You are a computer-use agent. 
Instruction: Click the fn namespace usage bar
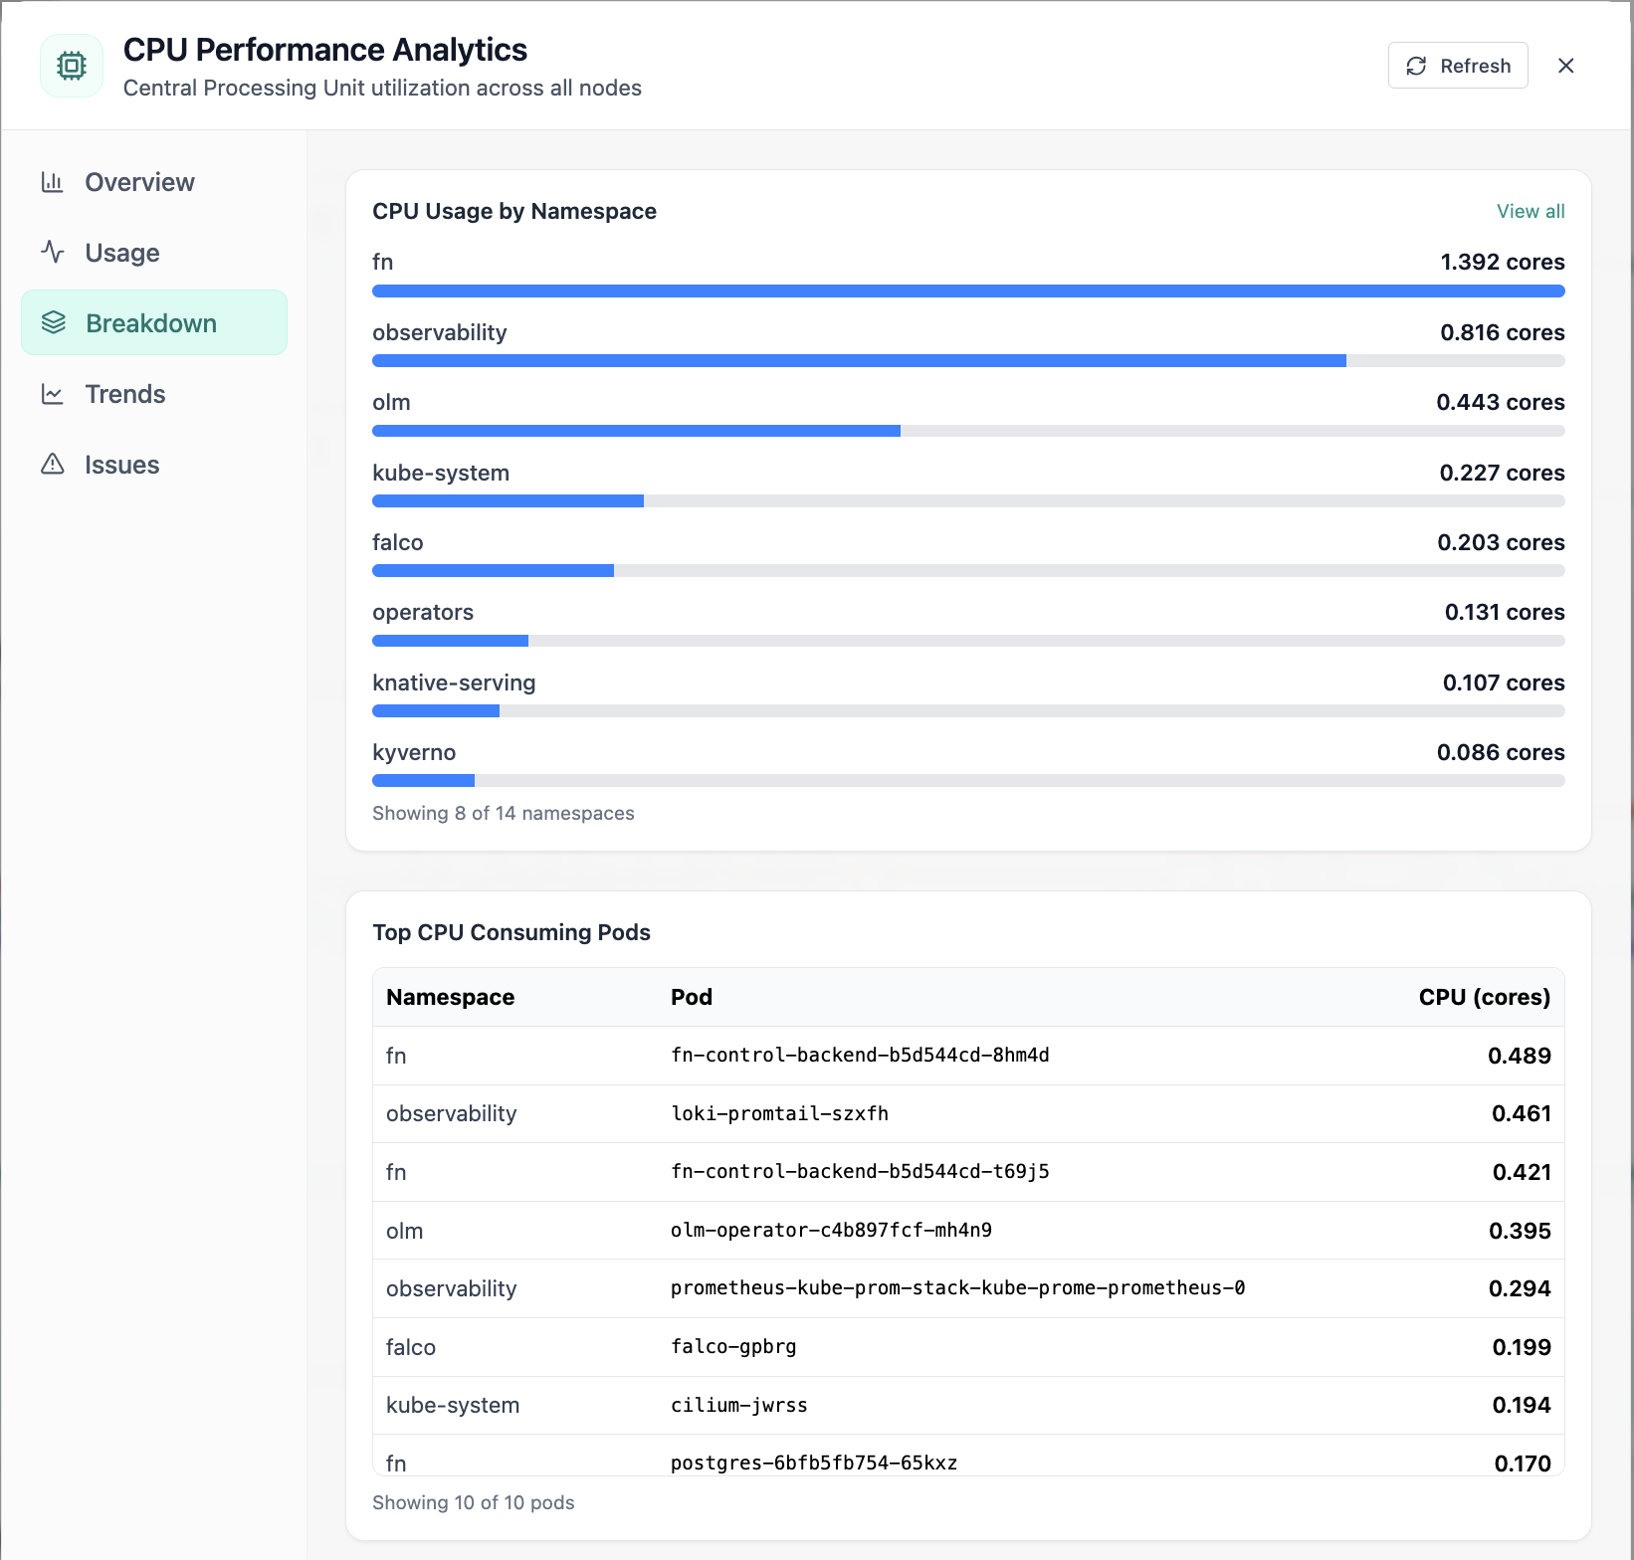point(968,292)
